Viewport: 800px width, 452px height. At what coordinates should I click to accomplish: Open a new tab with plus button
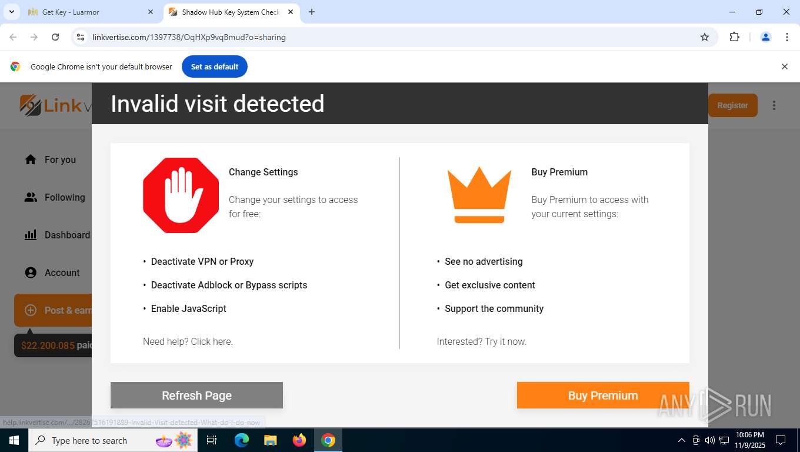click(312, 12)
